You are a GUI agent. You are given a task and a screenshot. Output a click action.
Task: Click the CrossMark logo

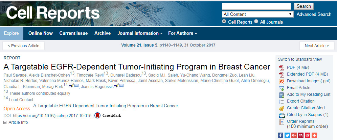pyautogui.click(x=108, y=116)
